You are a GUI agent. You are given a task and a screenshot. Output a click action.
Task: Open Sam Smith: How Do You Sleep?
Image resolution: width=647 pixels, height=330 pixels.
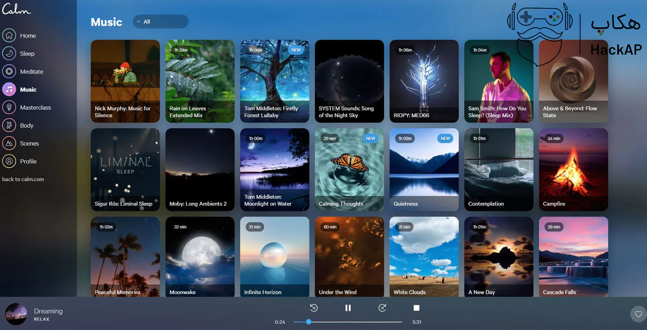point(499,81)
